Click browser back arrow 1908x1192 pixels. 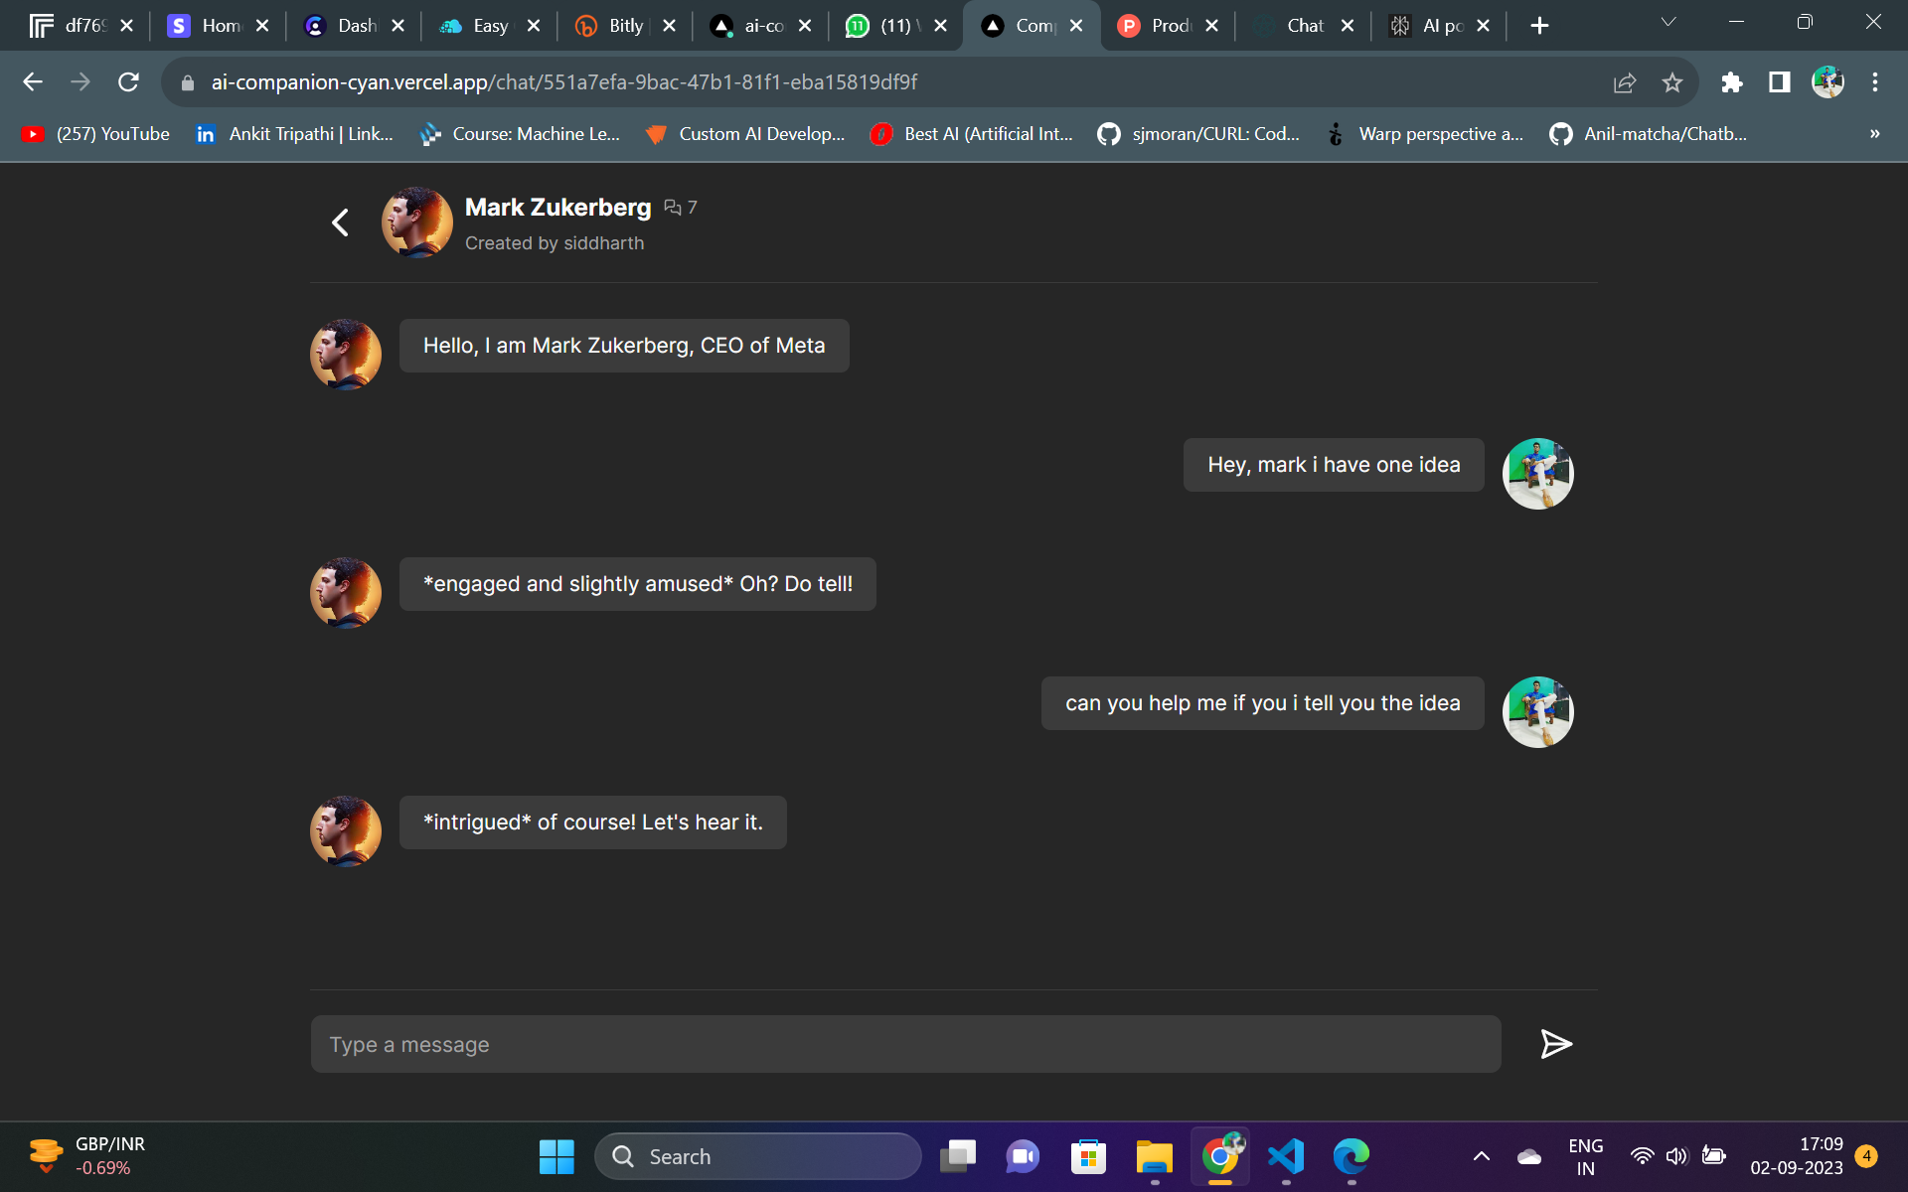tap(33, 82)
